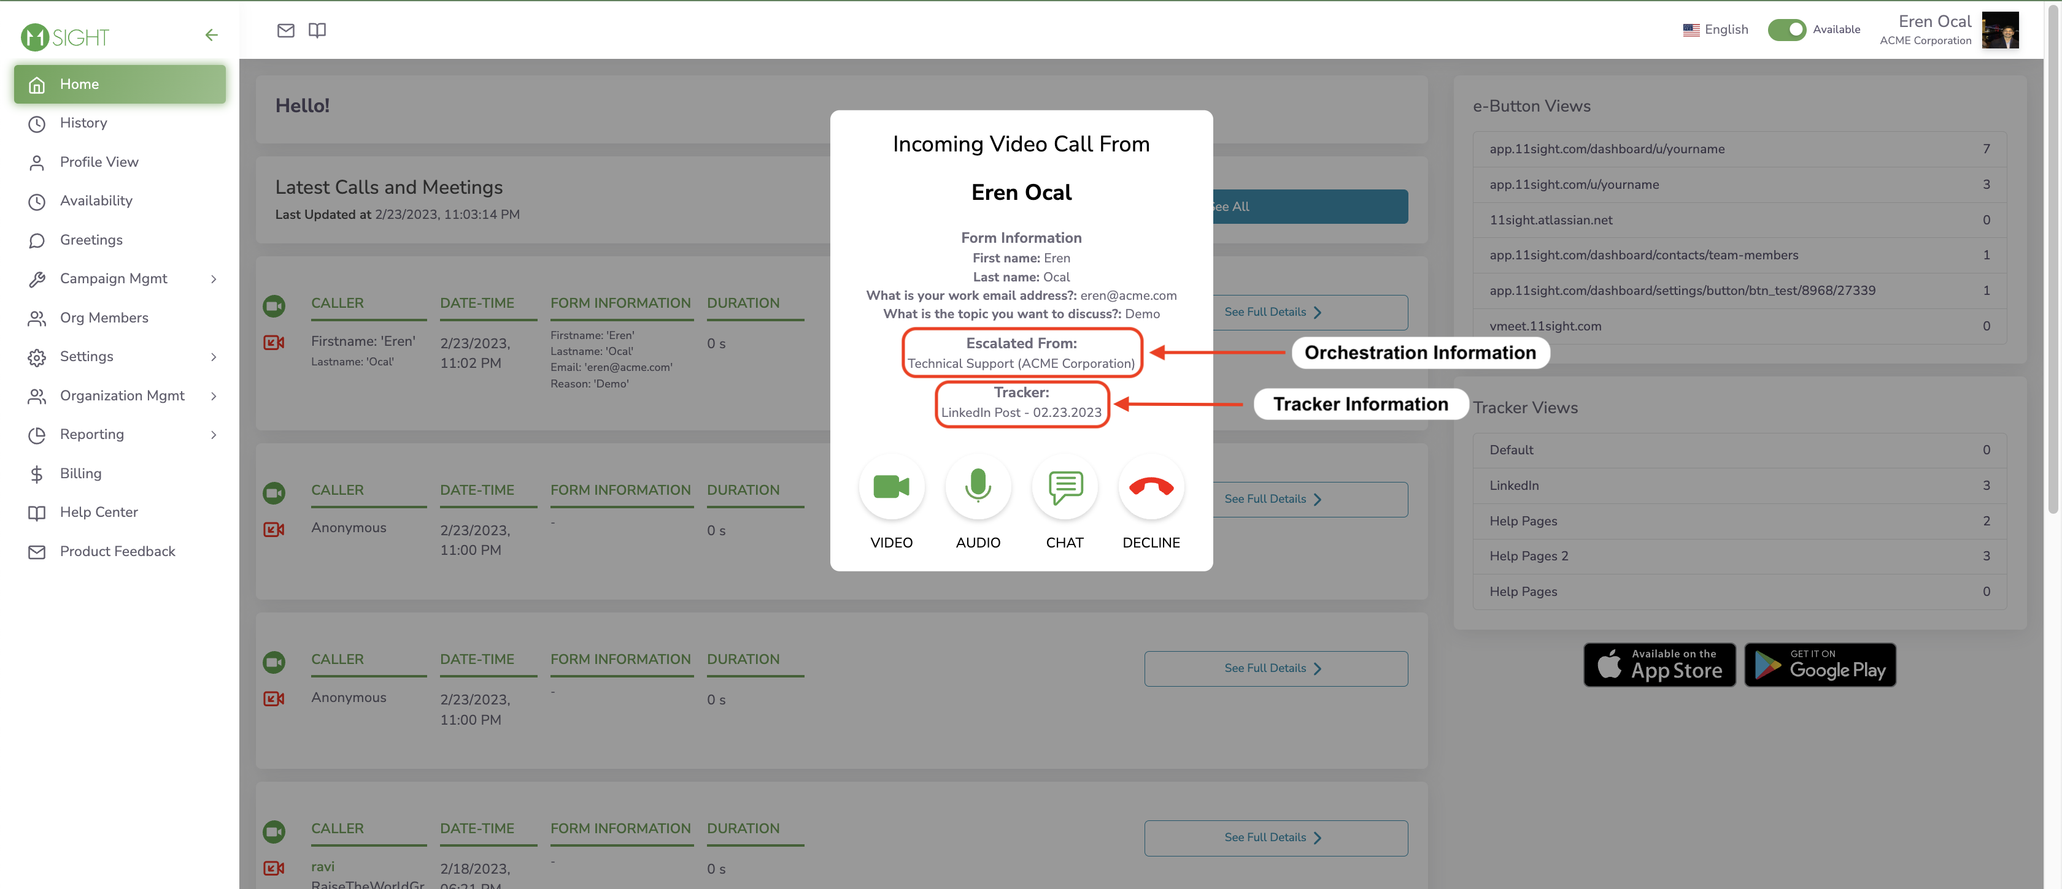Click the missed video icon for Firstname 'Eren' call
The image size is (2062, 889).
(x=274, y=342)
